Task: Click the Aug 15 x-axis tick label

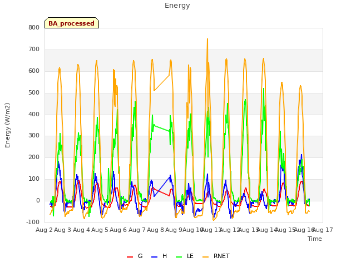Action: click(x=285, y=230)
